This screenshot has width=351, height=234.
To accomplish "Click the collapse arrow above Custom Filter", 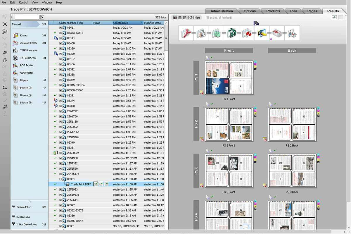I will tap(29, 202).
